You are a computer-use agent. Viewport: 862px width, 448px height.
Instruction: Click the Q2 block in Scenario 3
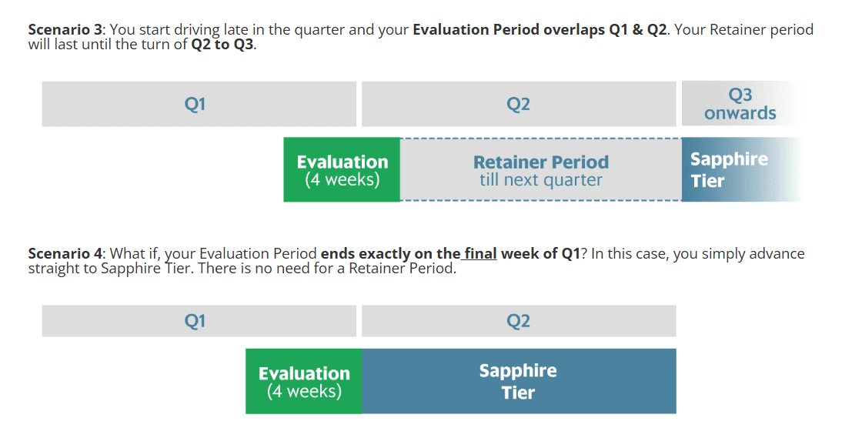point(519,104)
